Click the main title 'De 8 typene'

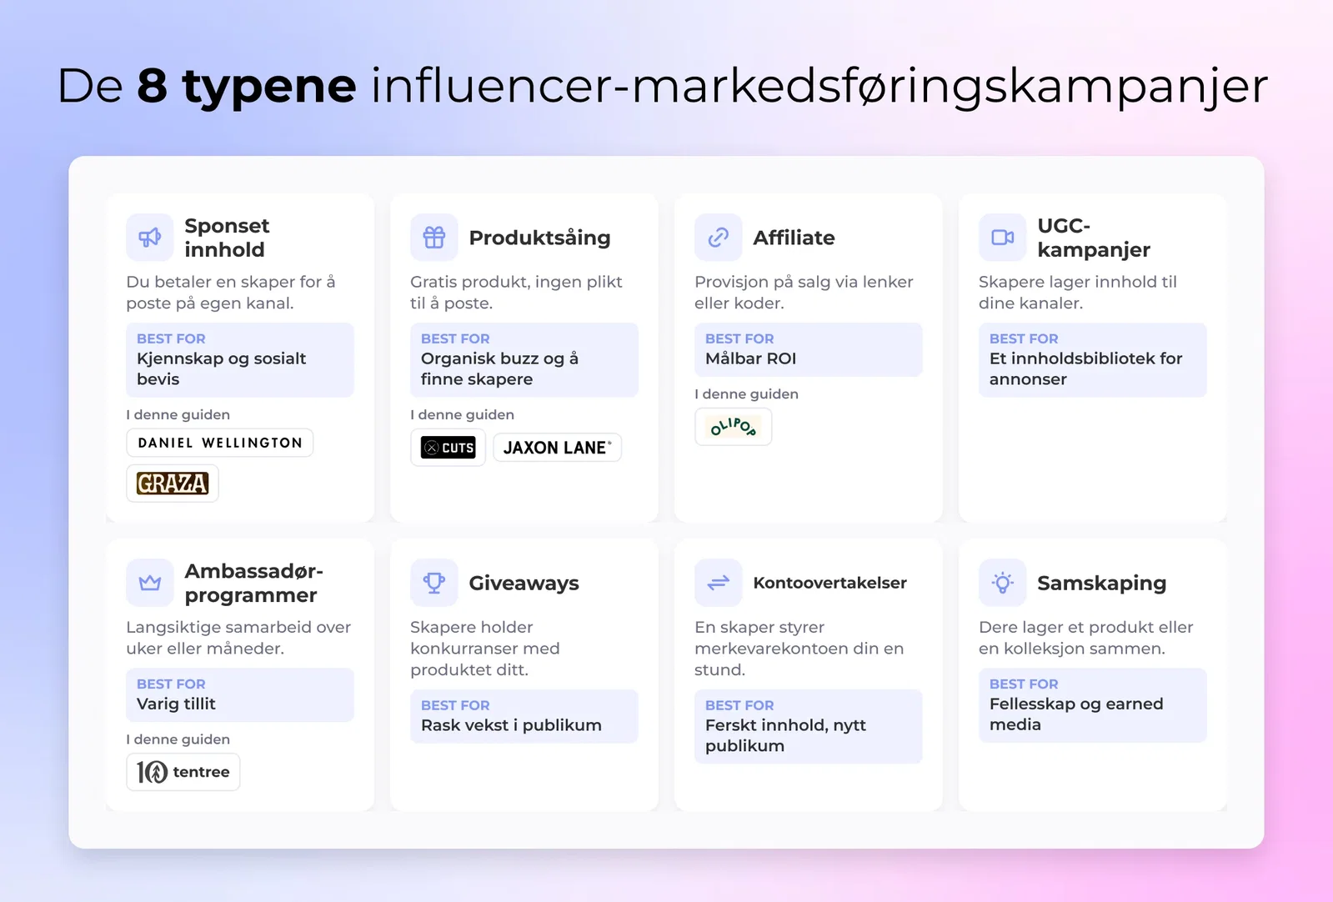point(206,85)
